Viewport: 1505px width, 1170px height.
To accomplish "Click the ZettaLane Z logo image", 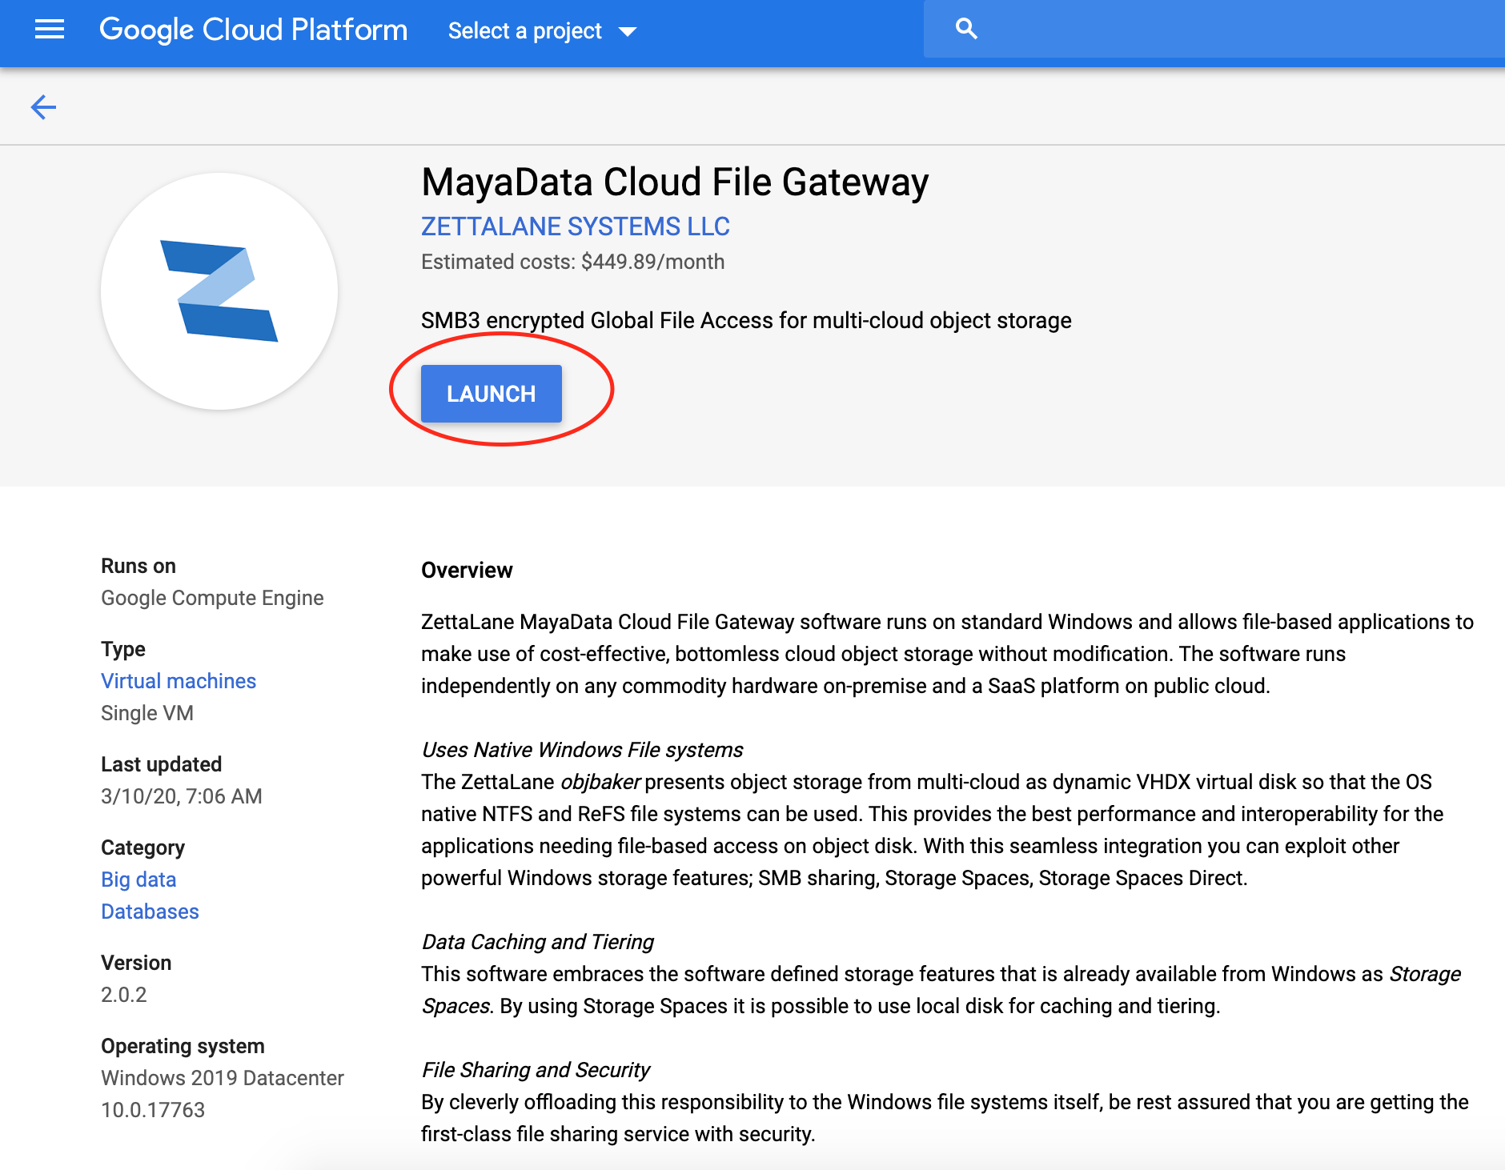I will click(x=219, y=291).
